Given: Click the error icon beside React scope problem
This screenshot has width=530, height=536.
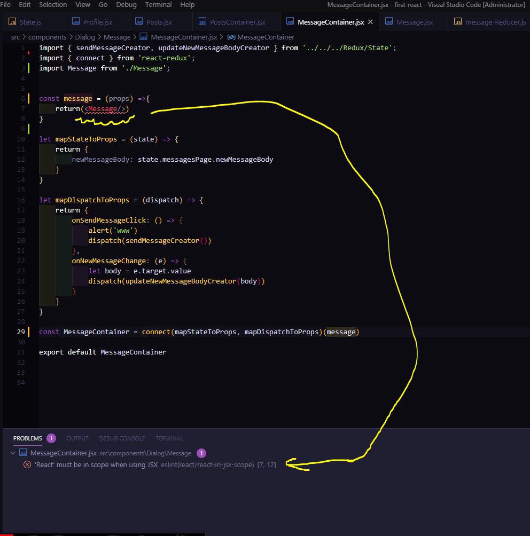Looking at the screenshot, I should [x=27, y=464].
